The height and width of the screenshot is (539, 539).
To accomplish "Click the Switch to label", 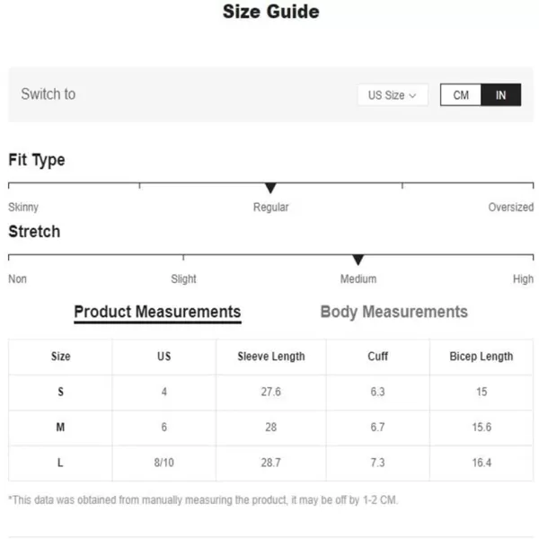I will coord(49,94).
